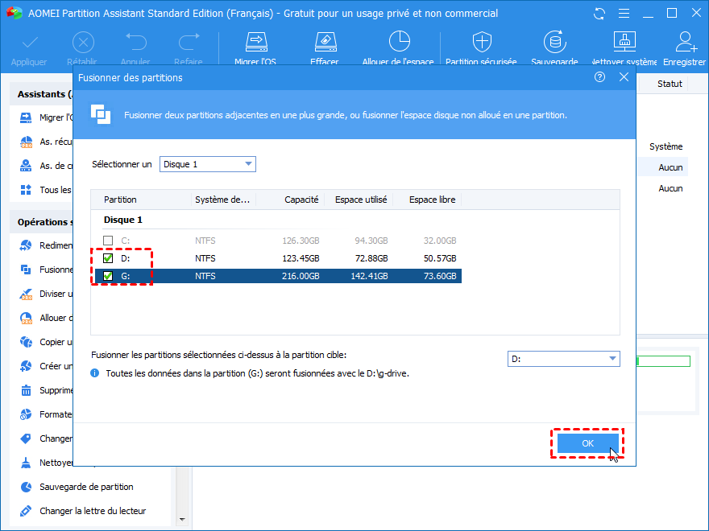This screenshot has height=531, width=709.
Task: Open the Effacer disk tool
Action: (325, 49)
